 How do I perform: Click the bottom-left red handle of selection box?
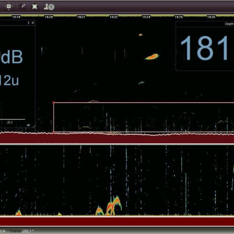(x=53, y=132)
